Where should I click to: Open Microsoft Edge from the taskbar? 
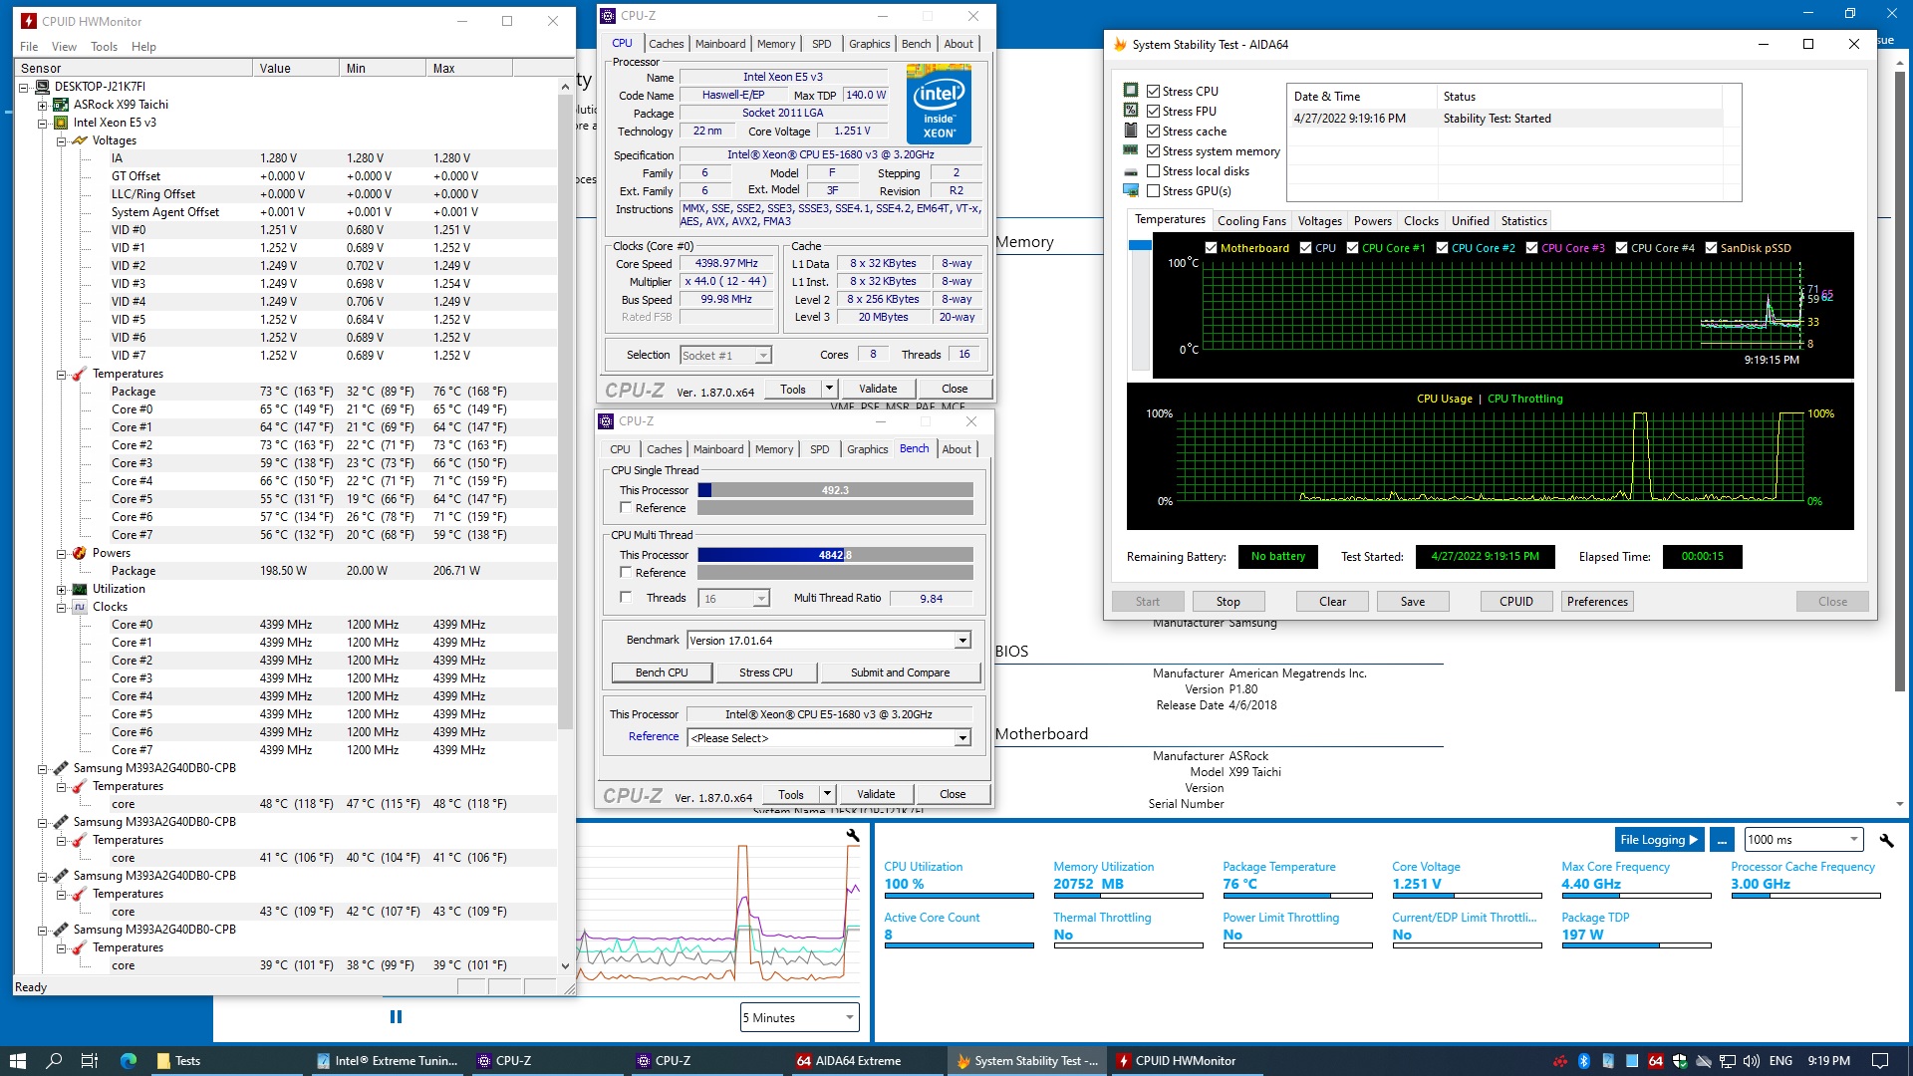pos(129,1060)
